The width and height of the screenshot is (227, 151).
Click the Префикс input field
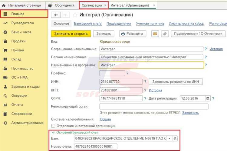coord(112,73)
